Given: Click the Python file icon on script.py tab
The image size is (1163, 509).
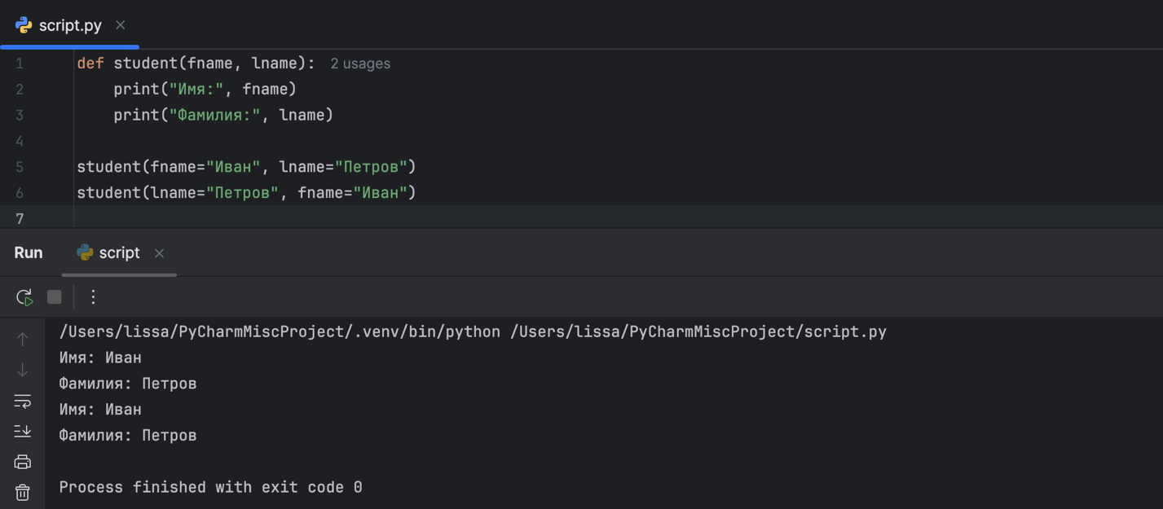Looking at the screenshot, I should point(24,25).
